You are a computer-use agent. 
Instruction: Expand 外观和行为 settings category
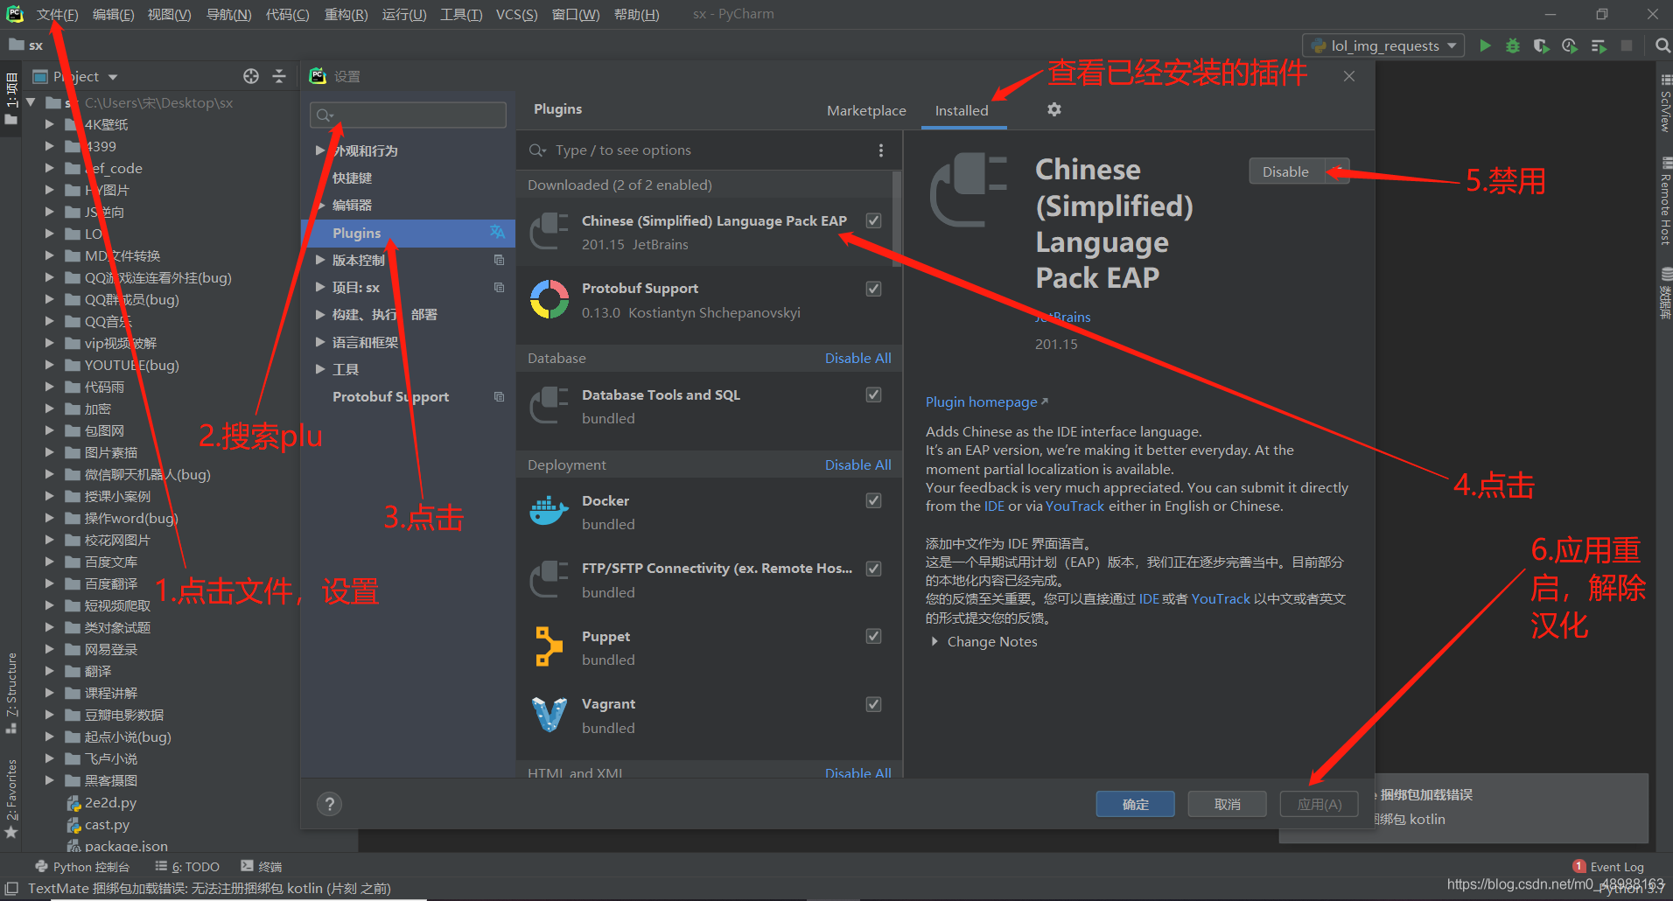pos(320,150)
